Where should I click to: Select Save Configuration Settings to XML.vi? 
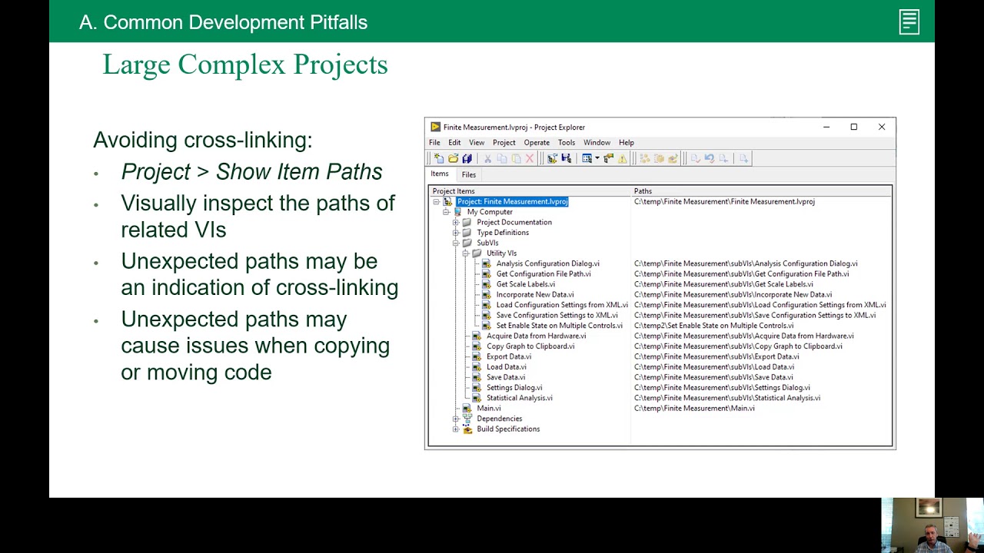(557, 316)
